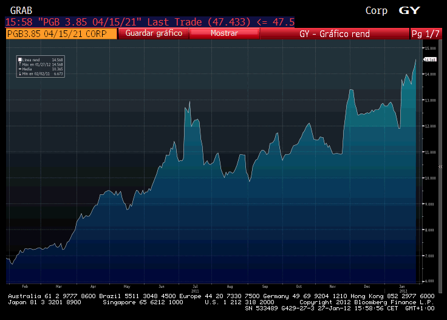The image size is (447, 320).
Task: Click the Sep x-axis month label
Action: [x=265, y=287]
